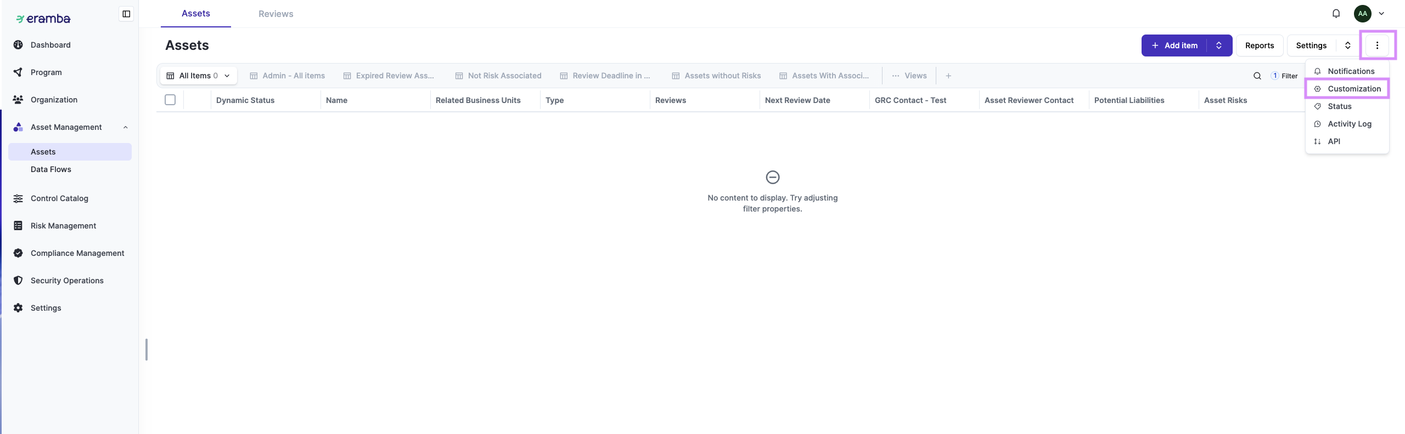This screenshot has width=1405, height=434.
Task: Go to Security Operations section
Action: 67,281
